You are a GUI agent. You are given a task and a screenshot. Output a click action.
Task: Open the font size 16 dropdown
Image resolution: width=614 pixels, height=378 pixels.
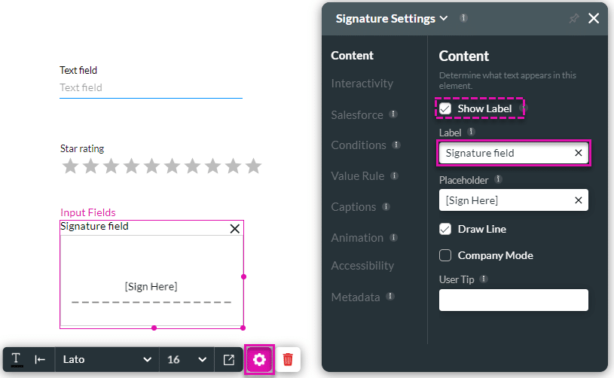(x=187, y=360)
